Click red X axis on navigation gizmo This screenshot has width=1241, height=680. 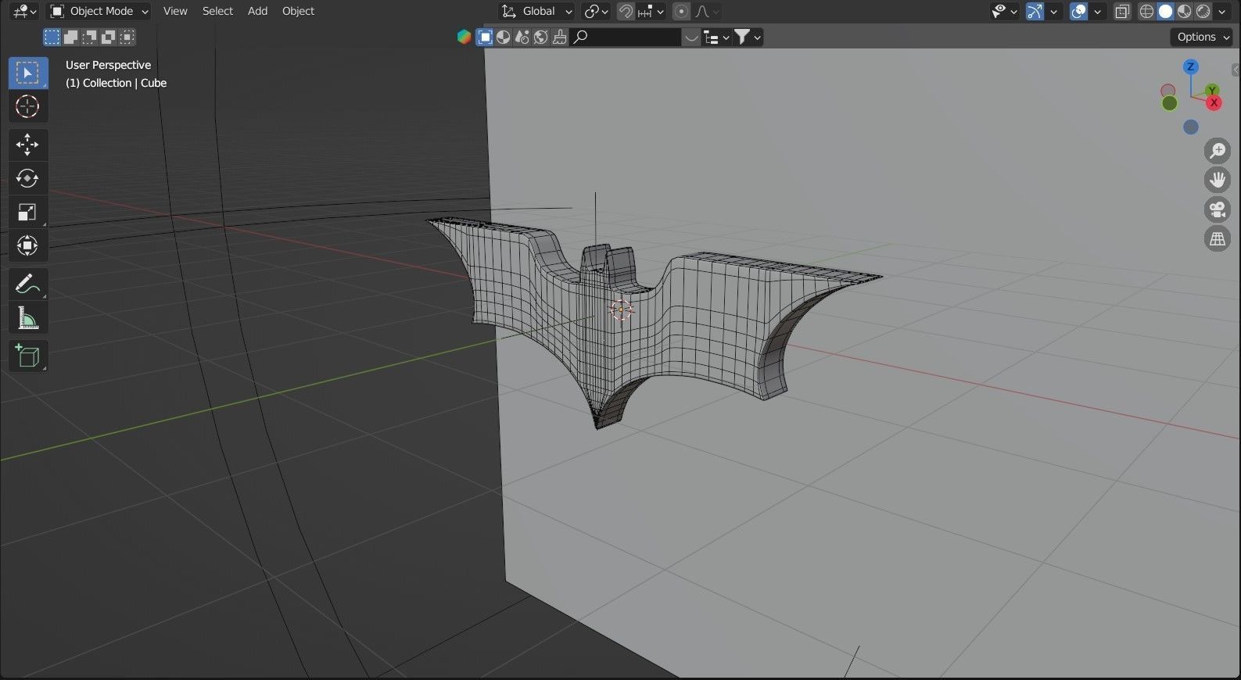[1214, 103]
